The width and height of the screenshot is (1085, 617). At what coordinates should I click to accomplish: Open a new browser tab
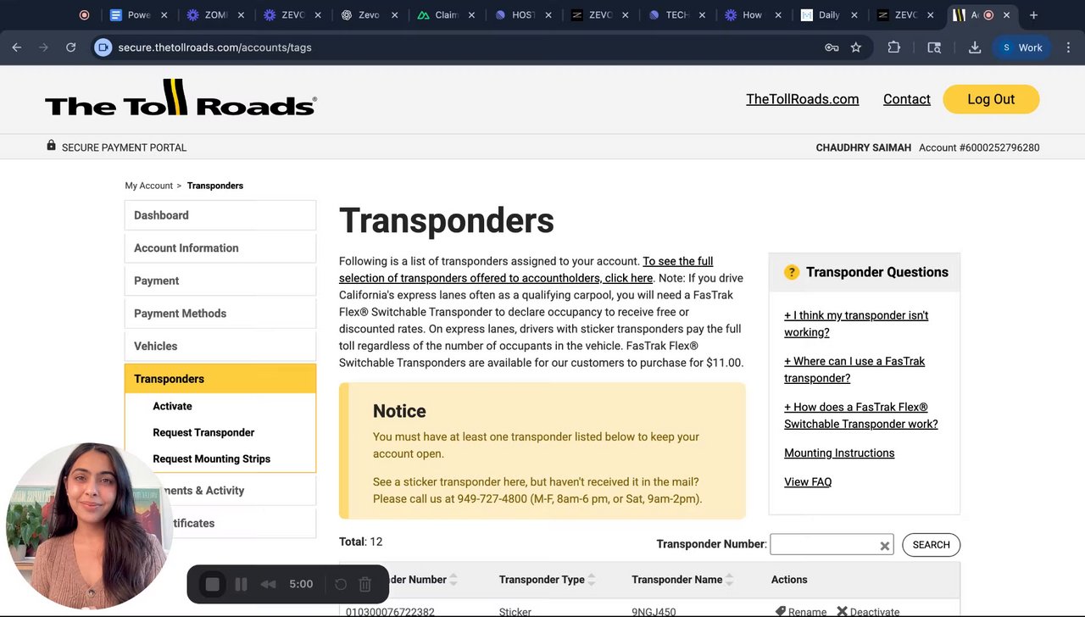[1033, 14]
